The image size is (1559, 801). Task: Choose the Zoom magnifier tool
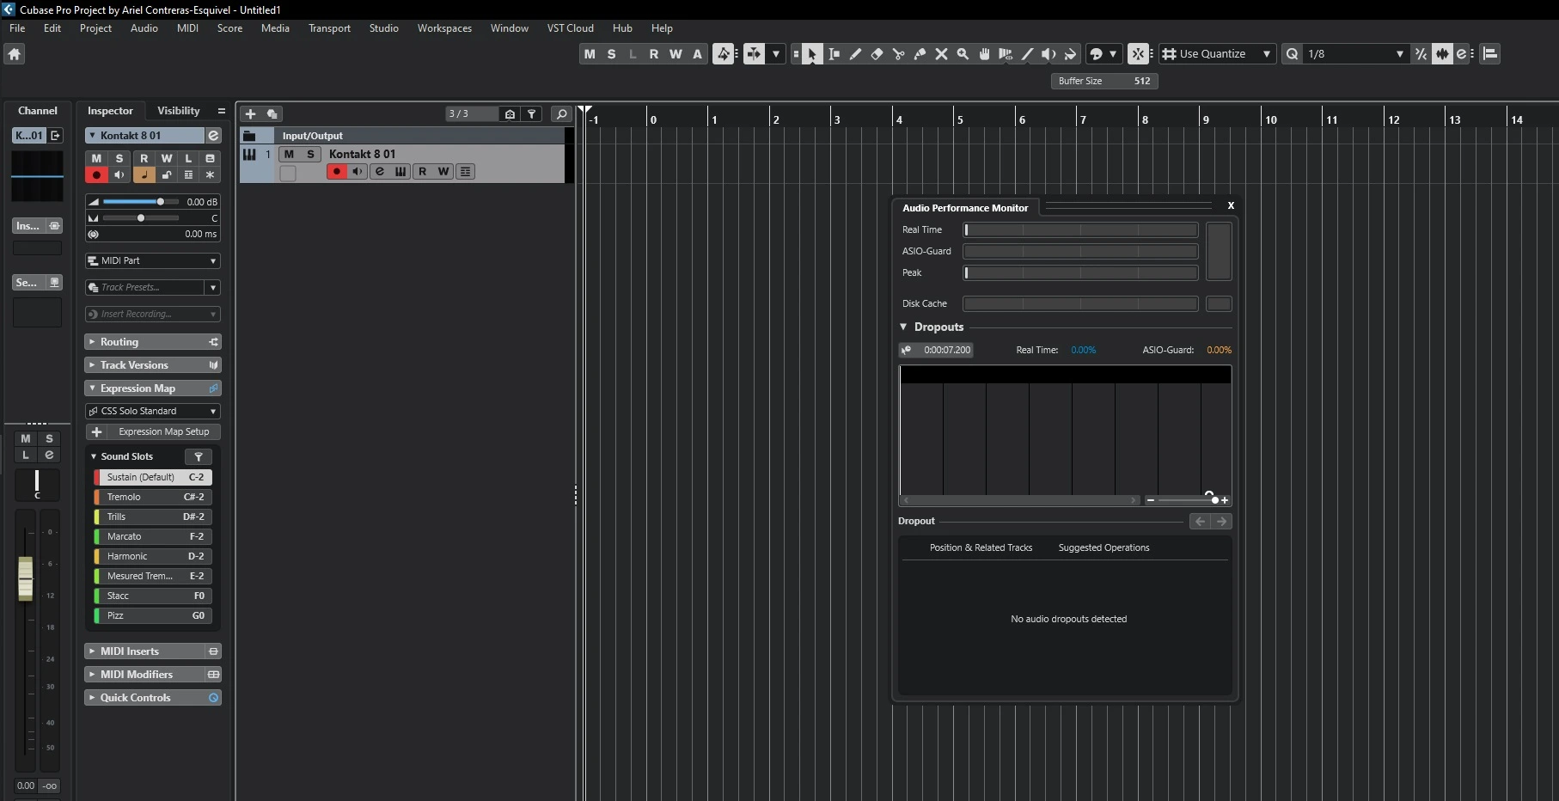tap(963, 54)
